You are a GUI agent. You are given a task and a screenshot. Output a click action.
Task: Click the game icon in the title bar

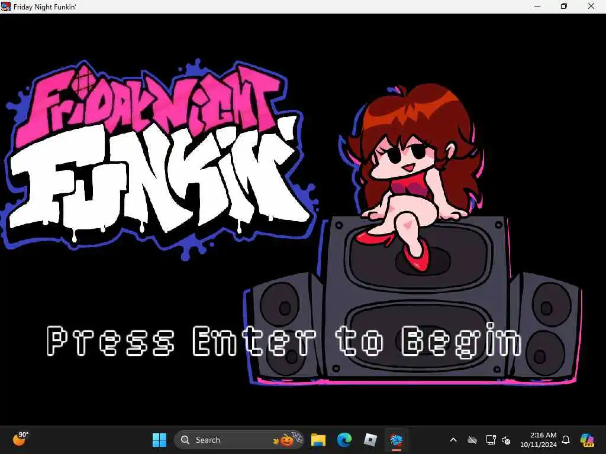(x=6, y=6)
